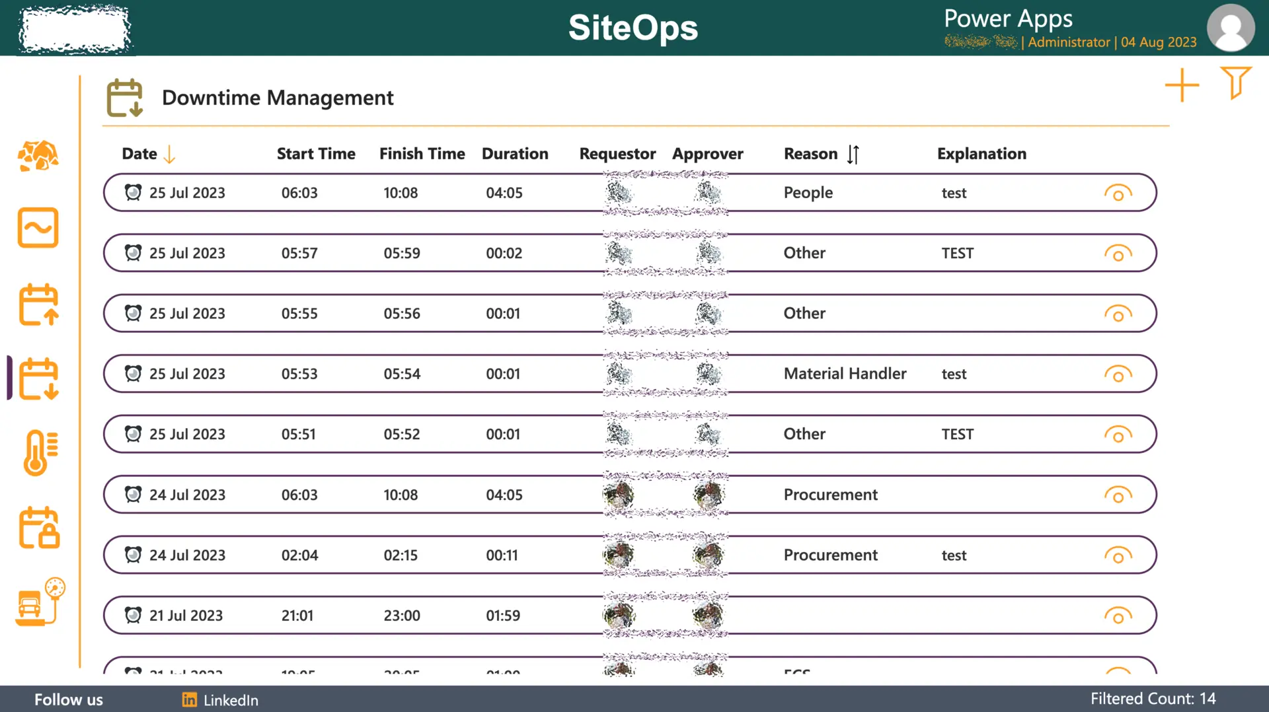Screen dimensions: 1269x712
Task: Click the user profile avatar
Action: point(1230,28)
